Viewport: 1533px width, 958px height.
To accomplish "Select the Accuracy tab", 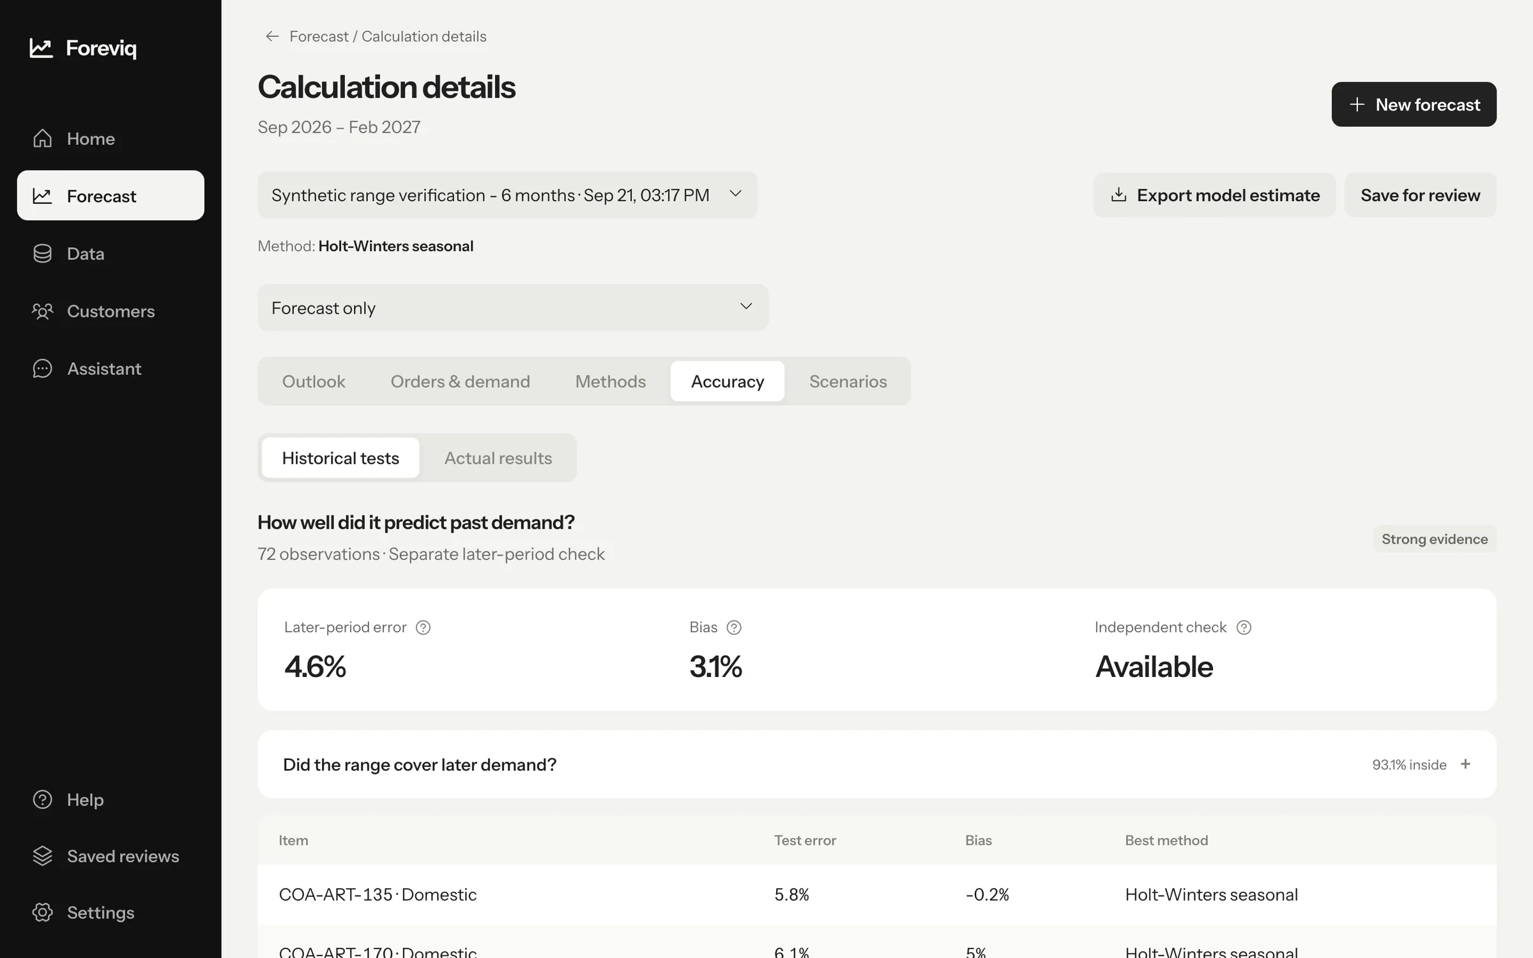I will [728, 381].
